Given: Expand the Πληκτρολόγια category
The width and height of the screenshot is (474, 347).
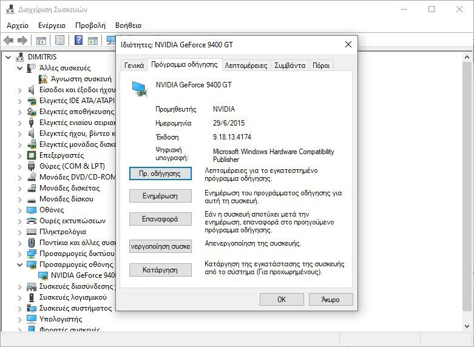Looking at the screenshot, I should [20, 232].
